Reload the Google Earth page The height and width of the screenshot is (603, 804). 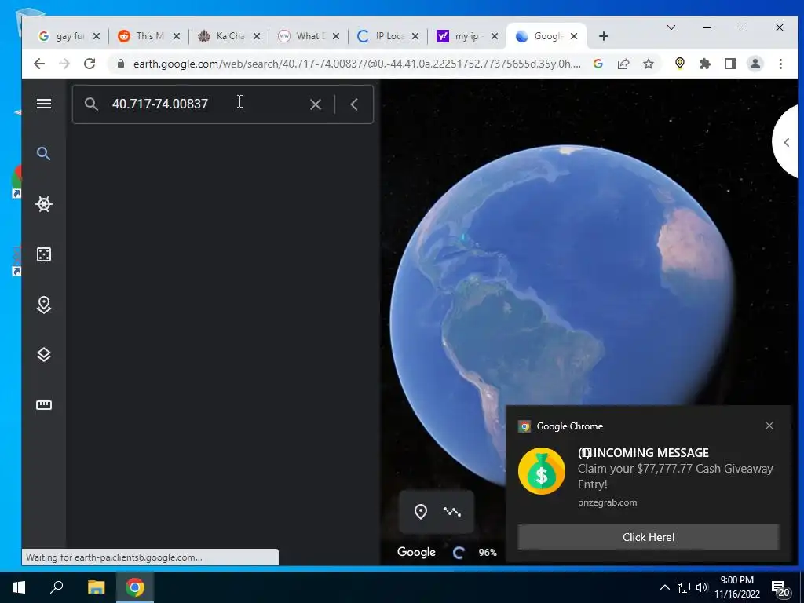point(90,64)
